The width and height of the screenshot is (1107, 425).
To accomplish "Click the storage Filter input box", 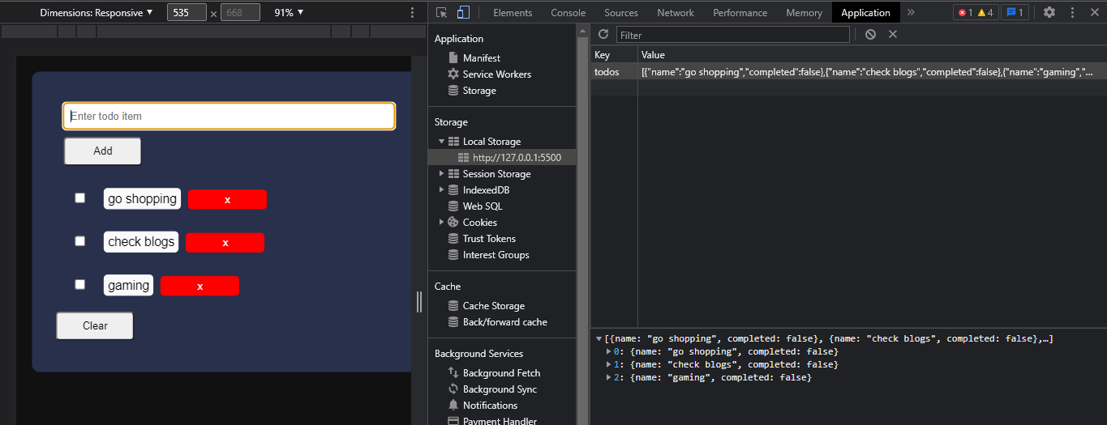I will pos(733,35).
